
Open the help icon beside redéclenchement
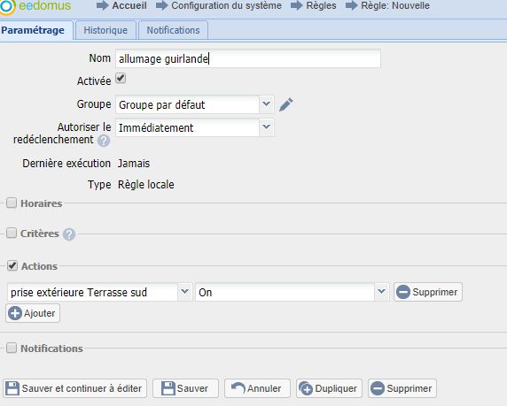tap(104, 141)
